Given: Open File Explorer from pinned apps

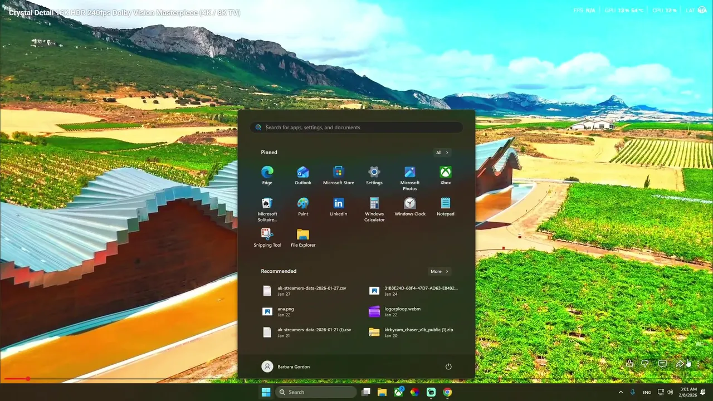Looking at the screenshot, I should 303,238.
